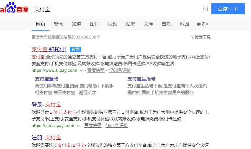This screenshot has width=251, height=149.
Task: Open the 注册- 支付宝 result title
Action: (46, 138)
